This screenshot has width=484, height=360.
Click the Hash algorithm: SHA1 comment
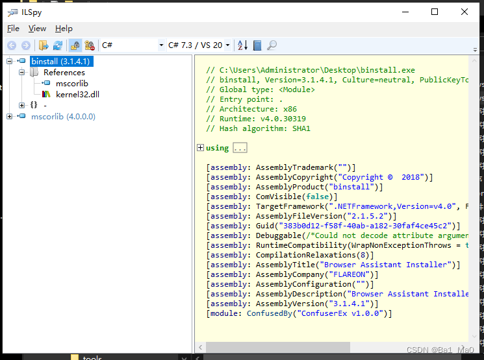[x=259, y=128]
